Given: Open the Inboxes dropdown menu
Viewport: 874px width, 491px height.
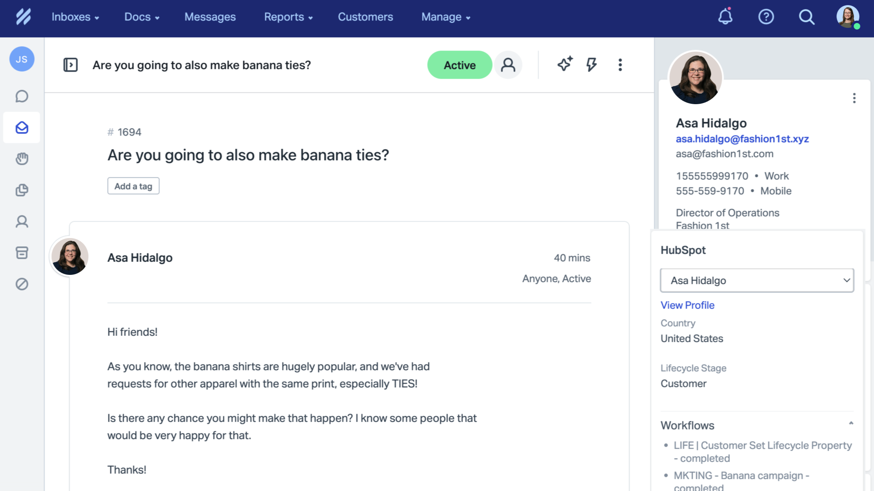Looking at the screenshot, I should tap(75, 17).
